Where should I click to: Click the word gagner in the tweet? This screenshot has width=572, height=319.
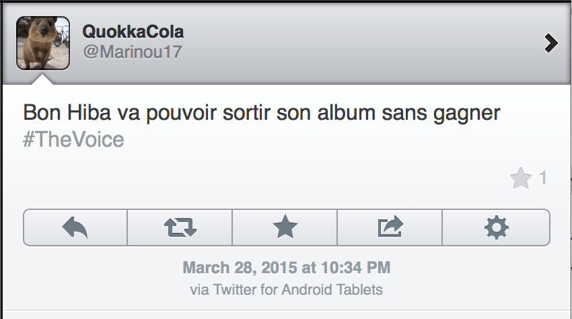coord(468,113)
